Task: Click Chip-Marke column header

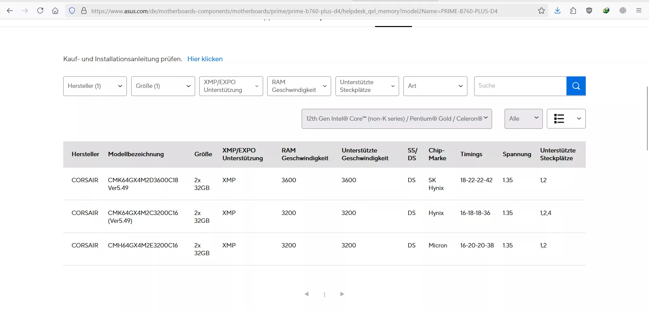Action: tap(437, 154)
